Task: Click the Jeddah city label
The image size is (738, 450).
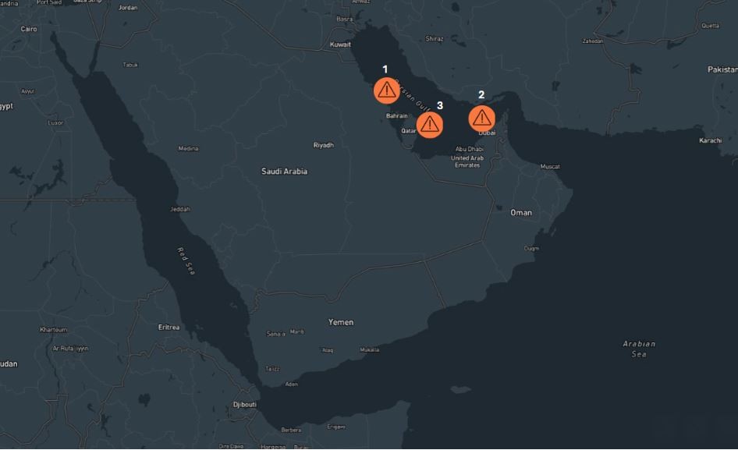Action: [x=180, y=209]
